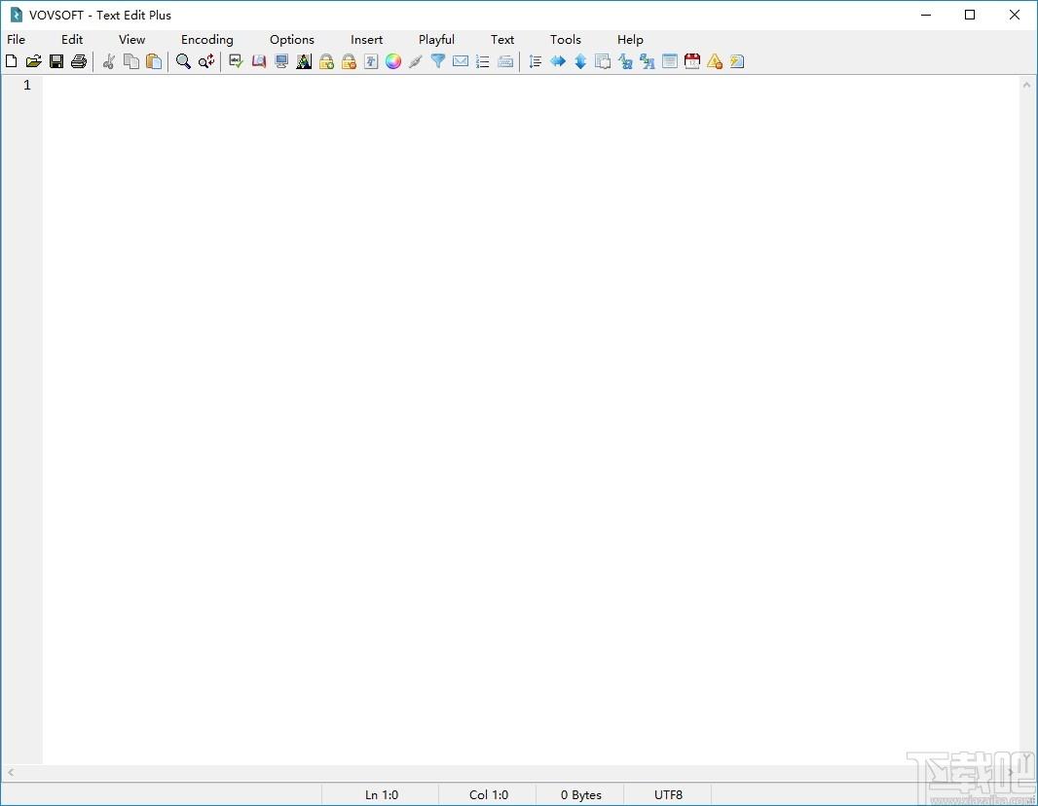This screenshot has width=1038, height=806.
Task: Click the open file folder icon
Action: pos(34,61)
